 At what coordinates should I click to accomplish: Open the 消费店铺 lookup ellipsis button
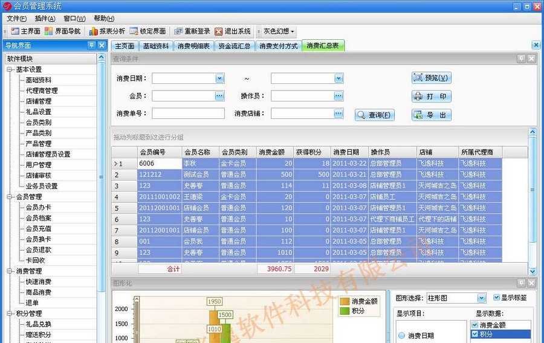(338, 113)
